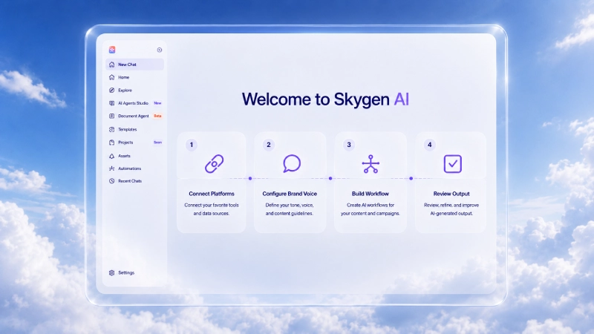
Task: Click the Beta badge beside Document Agent
Action: point(157,116)
